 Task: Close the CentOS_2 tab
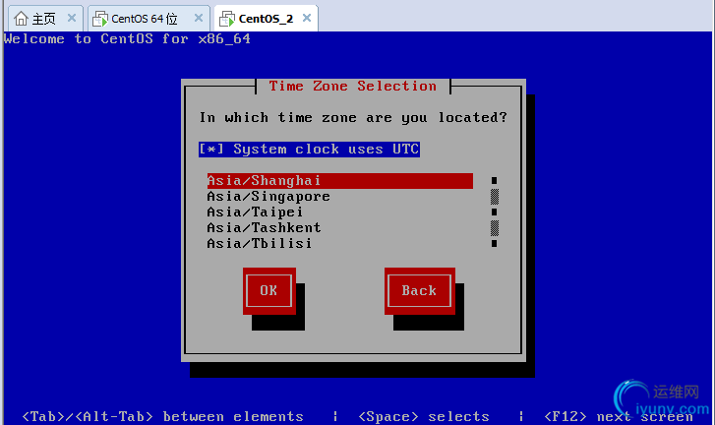tap(307, 19)
